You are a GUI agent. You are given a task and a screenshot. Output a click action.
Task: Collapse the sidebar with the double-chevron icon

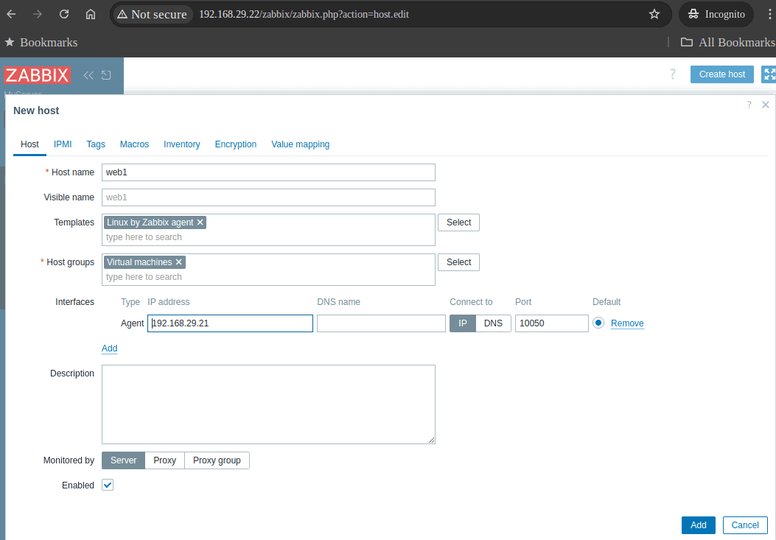click(x=88, y=74)
